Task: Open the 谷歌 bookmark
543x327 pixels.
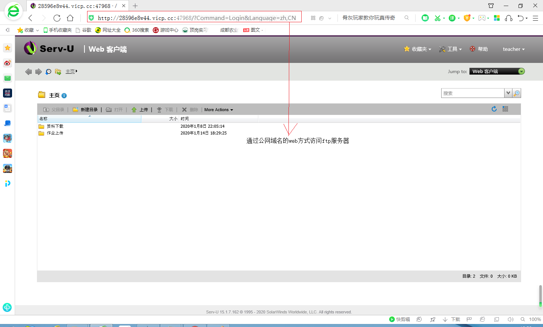Action: (x=84, y=30)
